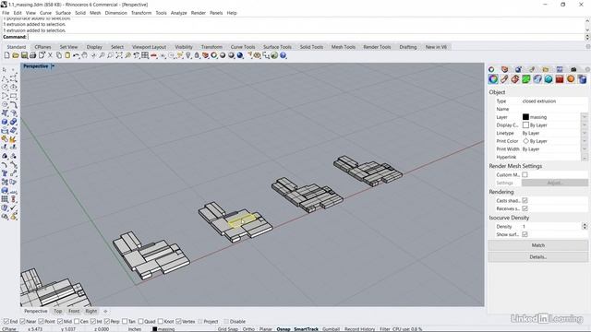Switch to the Curve Tools toolbar tab
This screenshot has height=332, width=591.
[243, 47]
